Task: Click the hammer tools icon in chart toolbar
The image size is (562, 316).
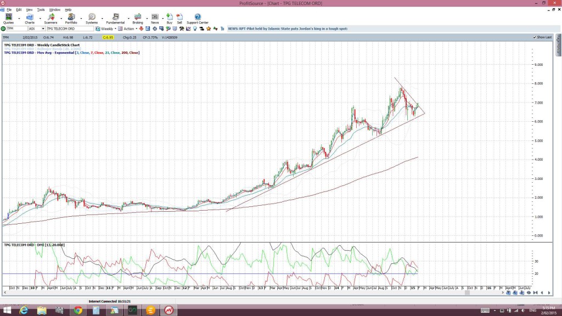Action: click(x=181, y=29)
